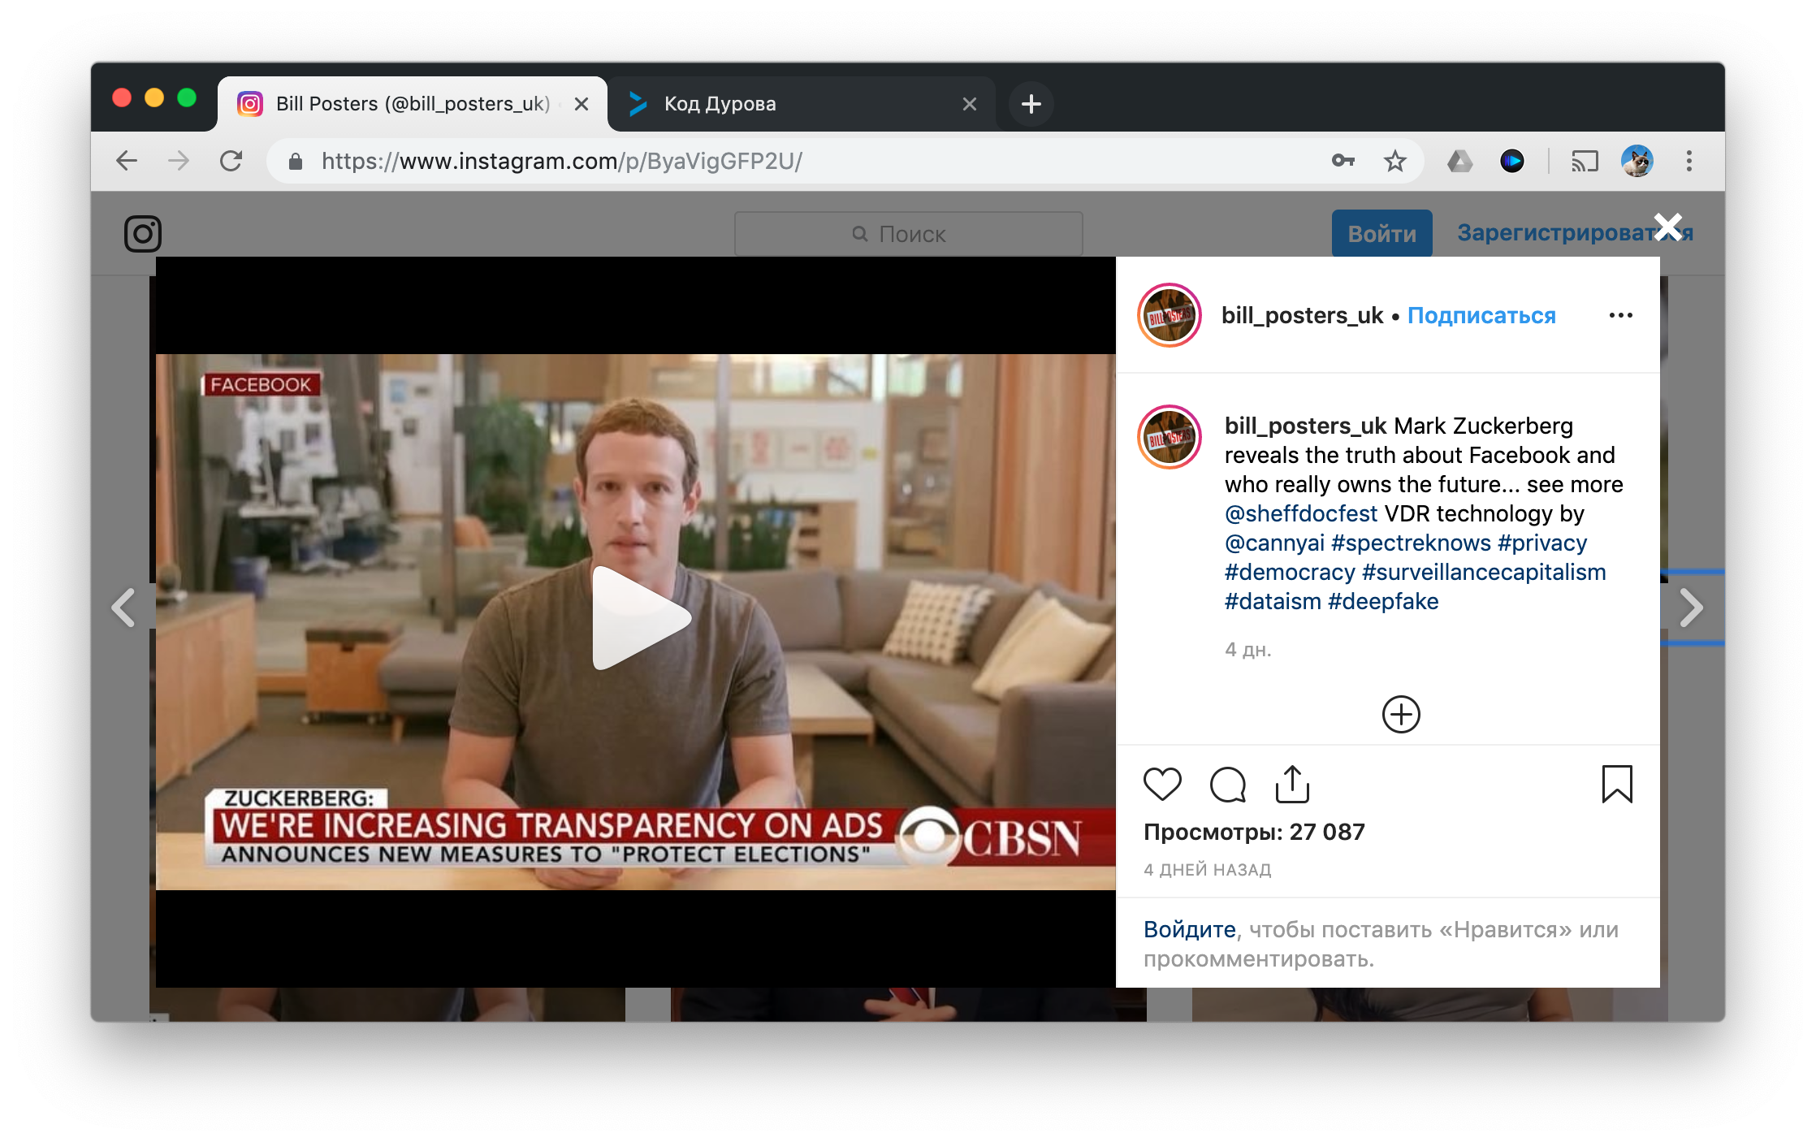Open comments with speech bubble icon
Viewport: 1816px width, 1142px height.
(1227, 785)
